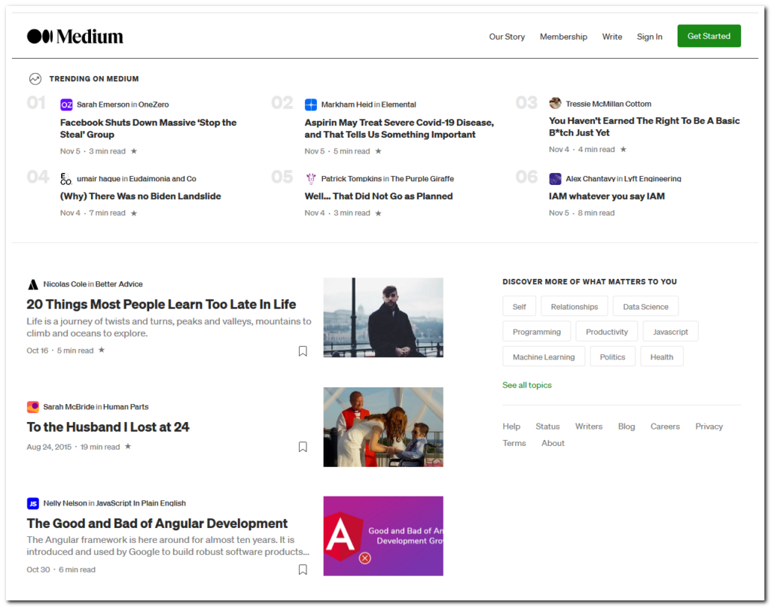Bookmark the Angular Development article
This screenshot has height=607, width=771.
tap(303, 569)
